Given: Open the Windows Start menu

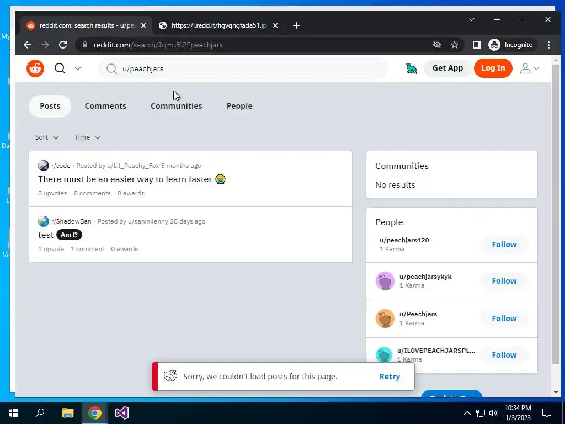Looking at the screenshot, I should pyautogui.click(x=13, y=413).
